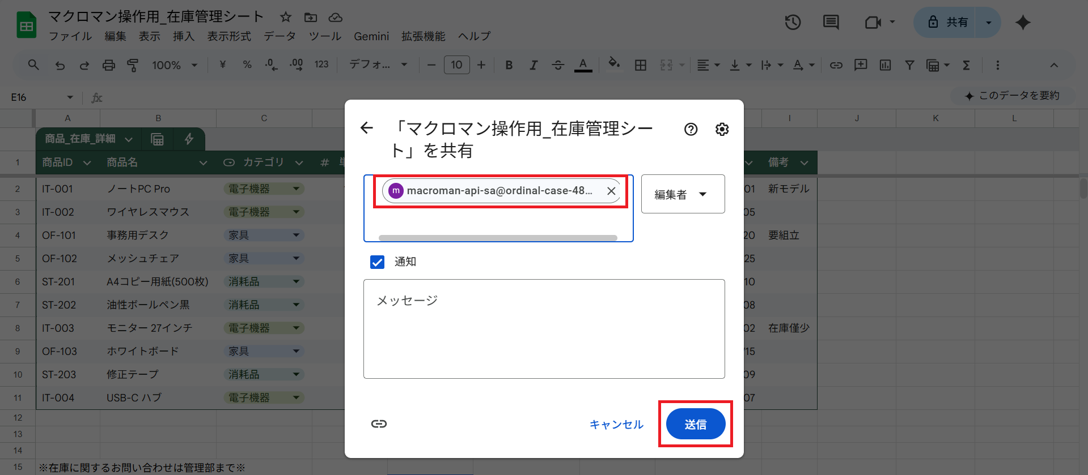The height and width of the screenshot is (475, 1088).
Task: Open horizontal align dropdown
Action: tap(708, 65)
